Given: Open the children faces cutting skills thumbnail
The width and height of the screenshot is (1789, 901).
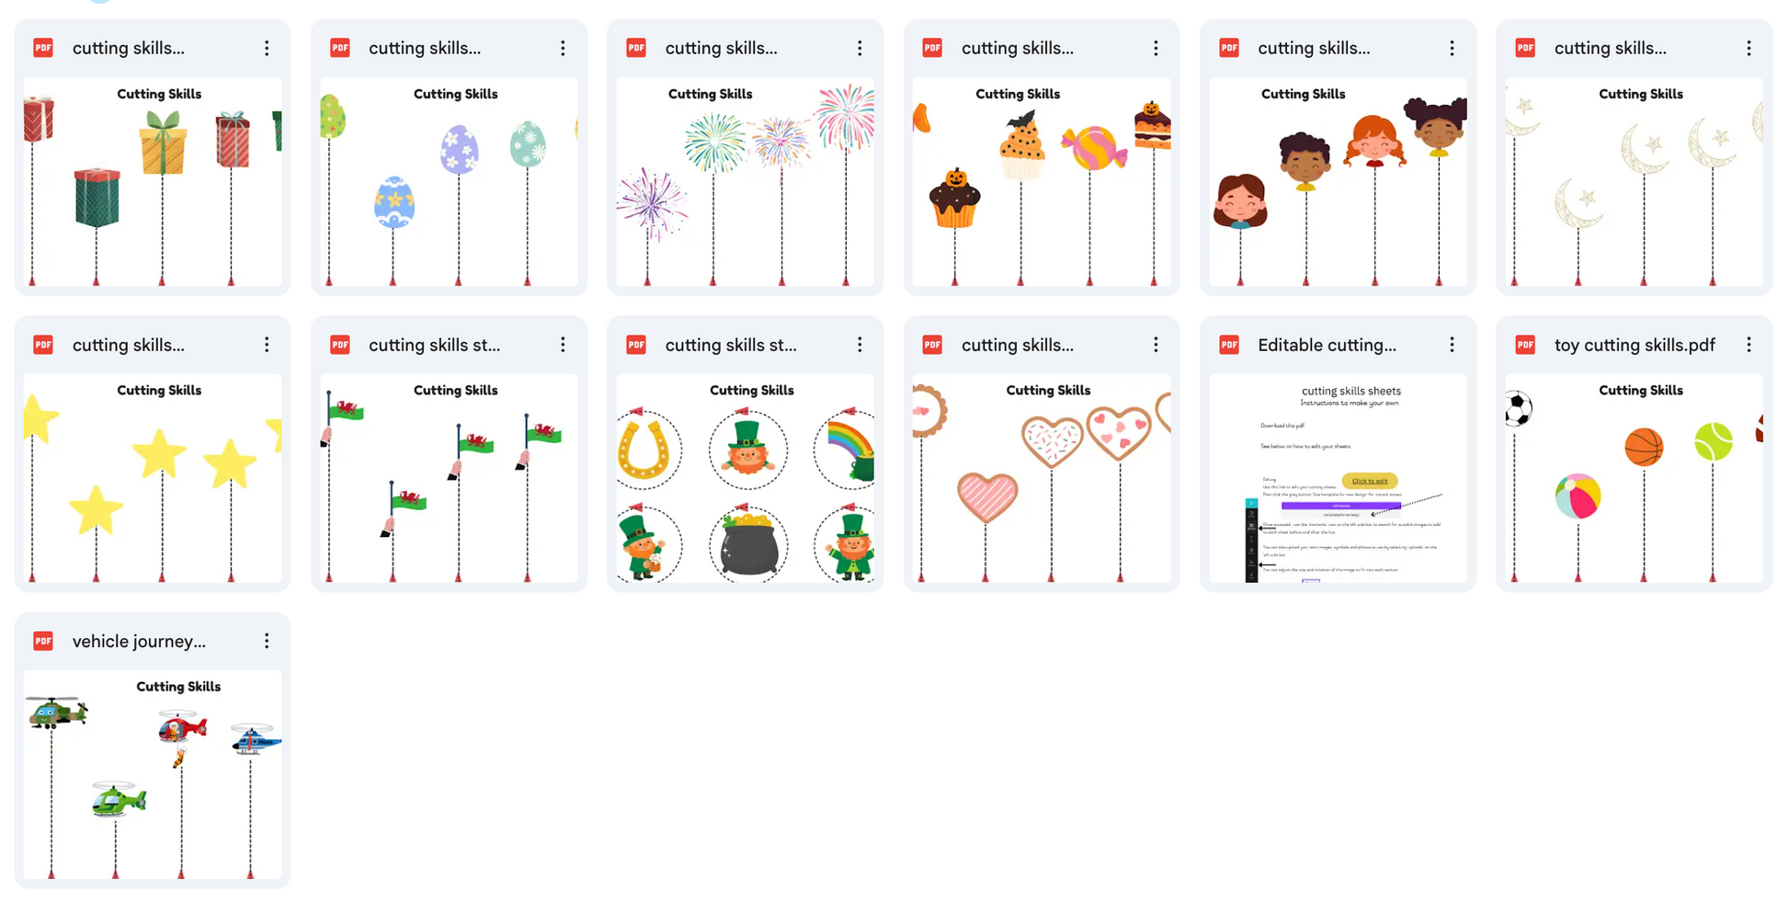Looking at the screenshot, I should (x=1338, y=182).
